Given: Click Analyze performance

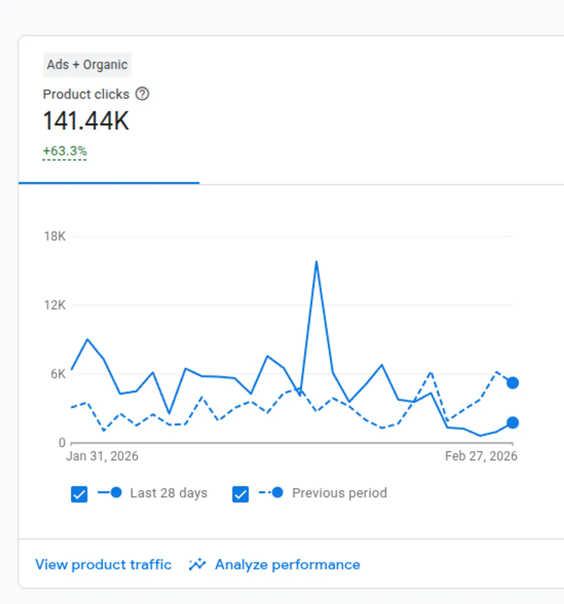Looking at the screenshot, I should [287, 565].
